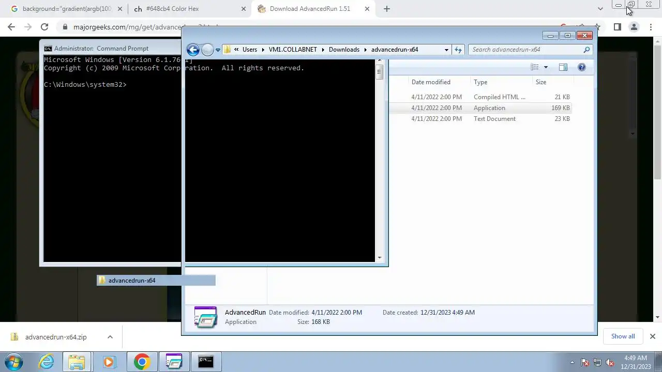Open the view options dropdown arrow

[x=546, y=67]
